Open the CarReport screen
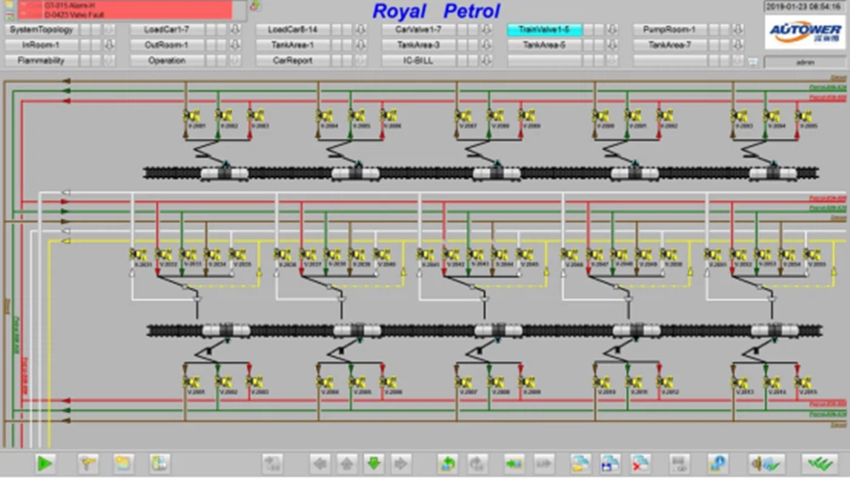Screen dimensions: 850x479 click(292, 60)
